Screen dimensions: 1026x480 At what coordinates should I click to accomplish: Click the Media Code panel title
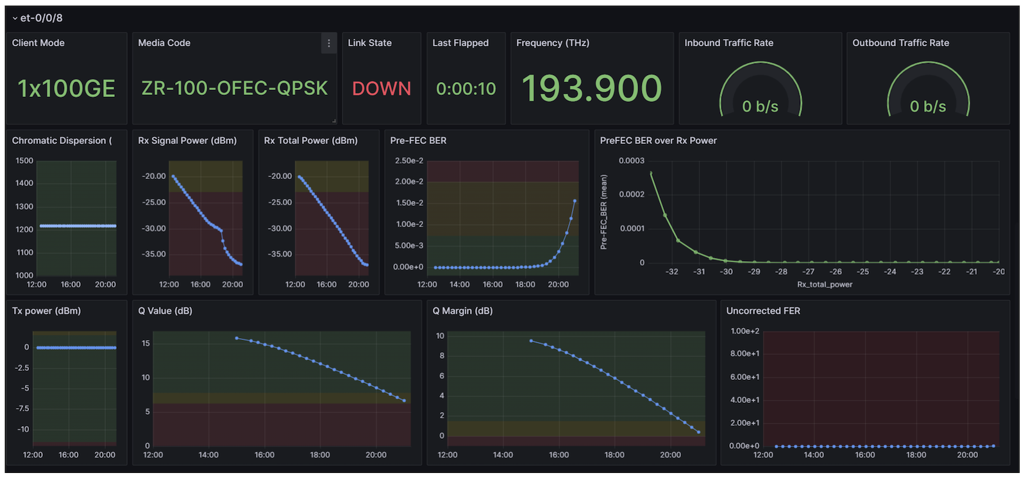point(164,43)
